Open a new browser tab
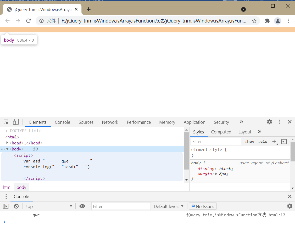The height and width of the screenshot is (225, 295). click(89, 9)
